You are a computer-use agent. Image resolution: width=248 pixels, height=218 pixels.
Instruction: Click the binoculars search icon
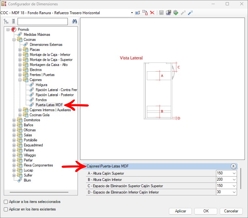click(x=74, y=21)
